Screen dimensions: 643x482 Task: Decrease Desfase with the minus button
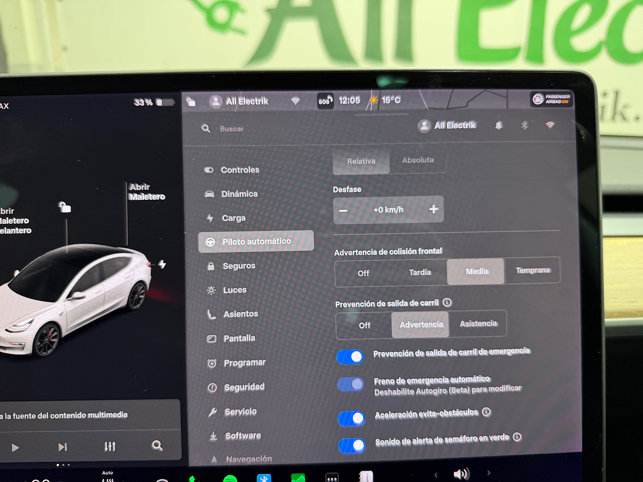(344, 211)
